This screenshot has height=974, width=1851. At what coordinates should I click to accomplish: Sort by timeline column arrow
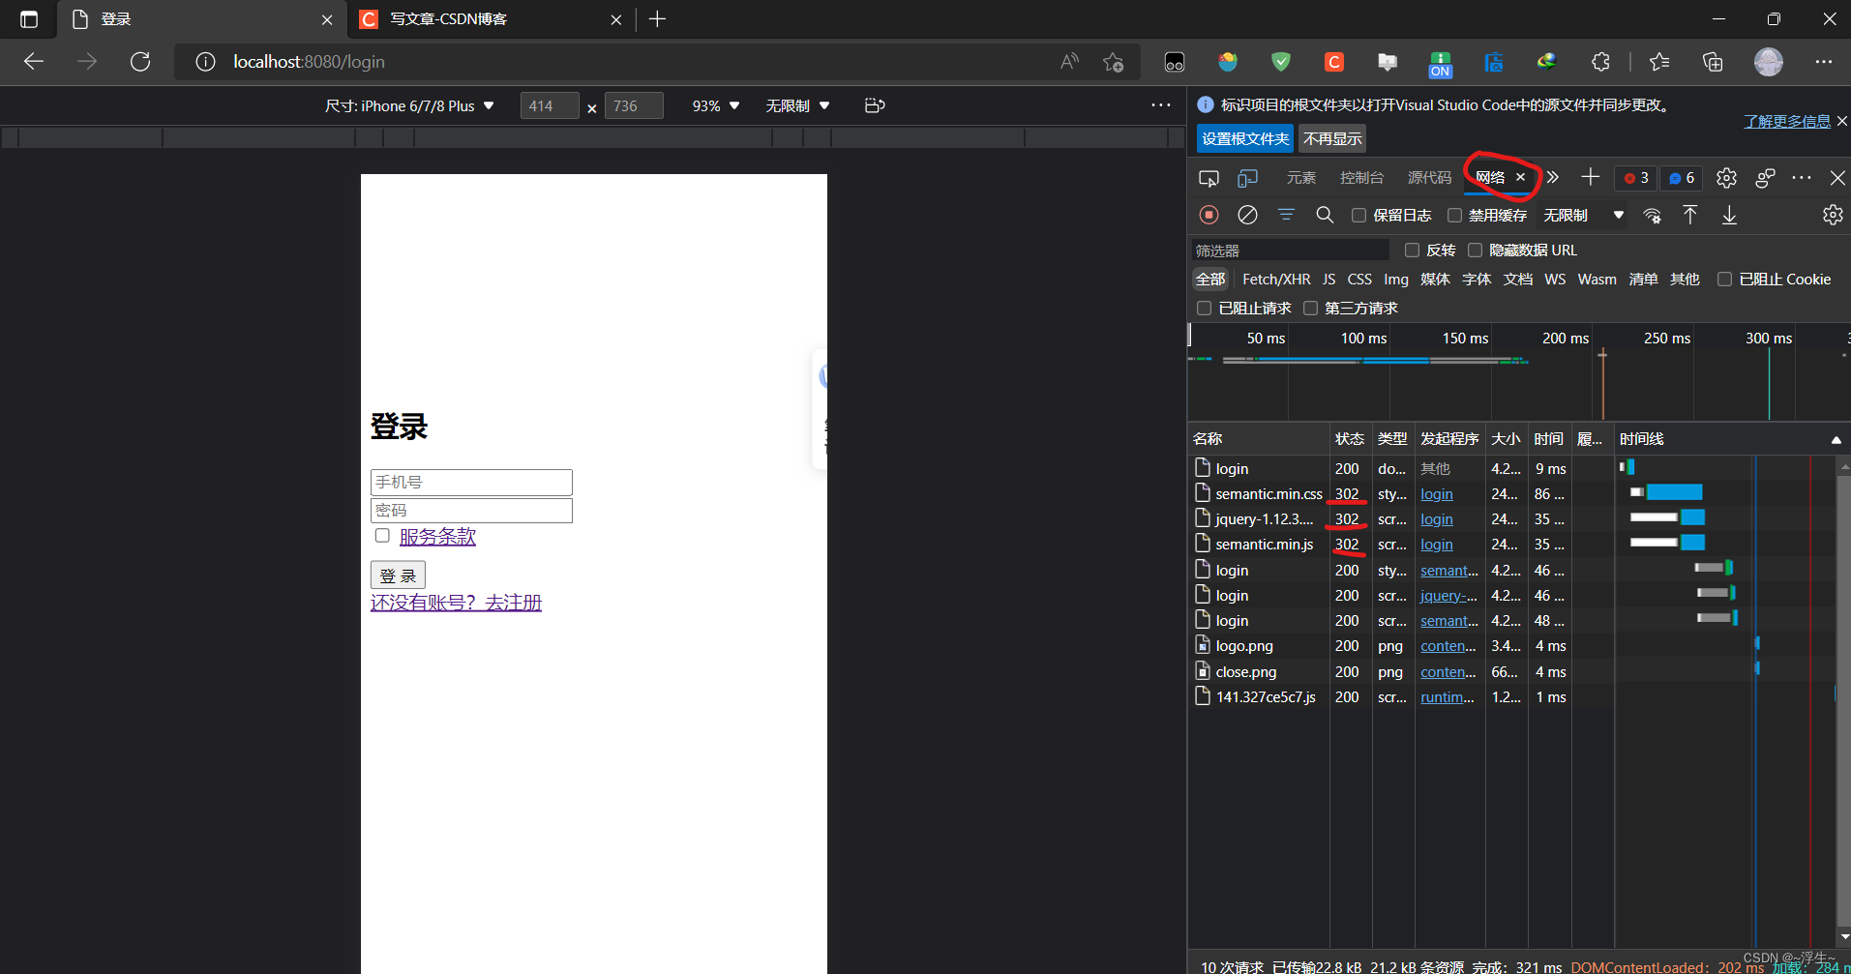point(1836,440)
